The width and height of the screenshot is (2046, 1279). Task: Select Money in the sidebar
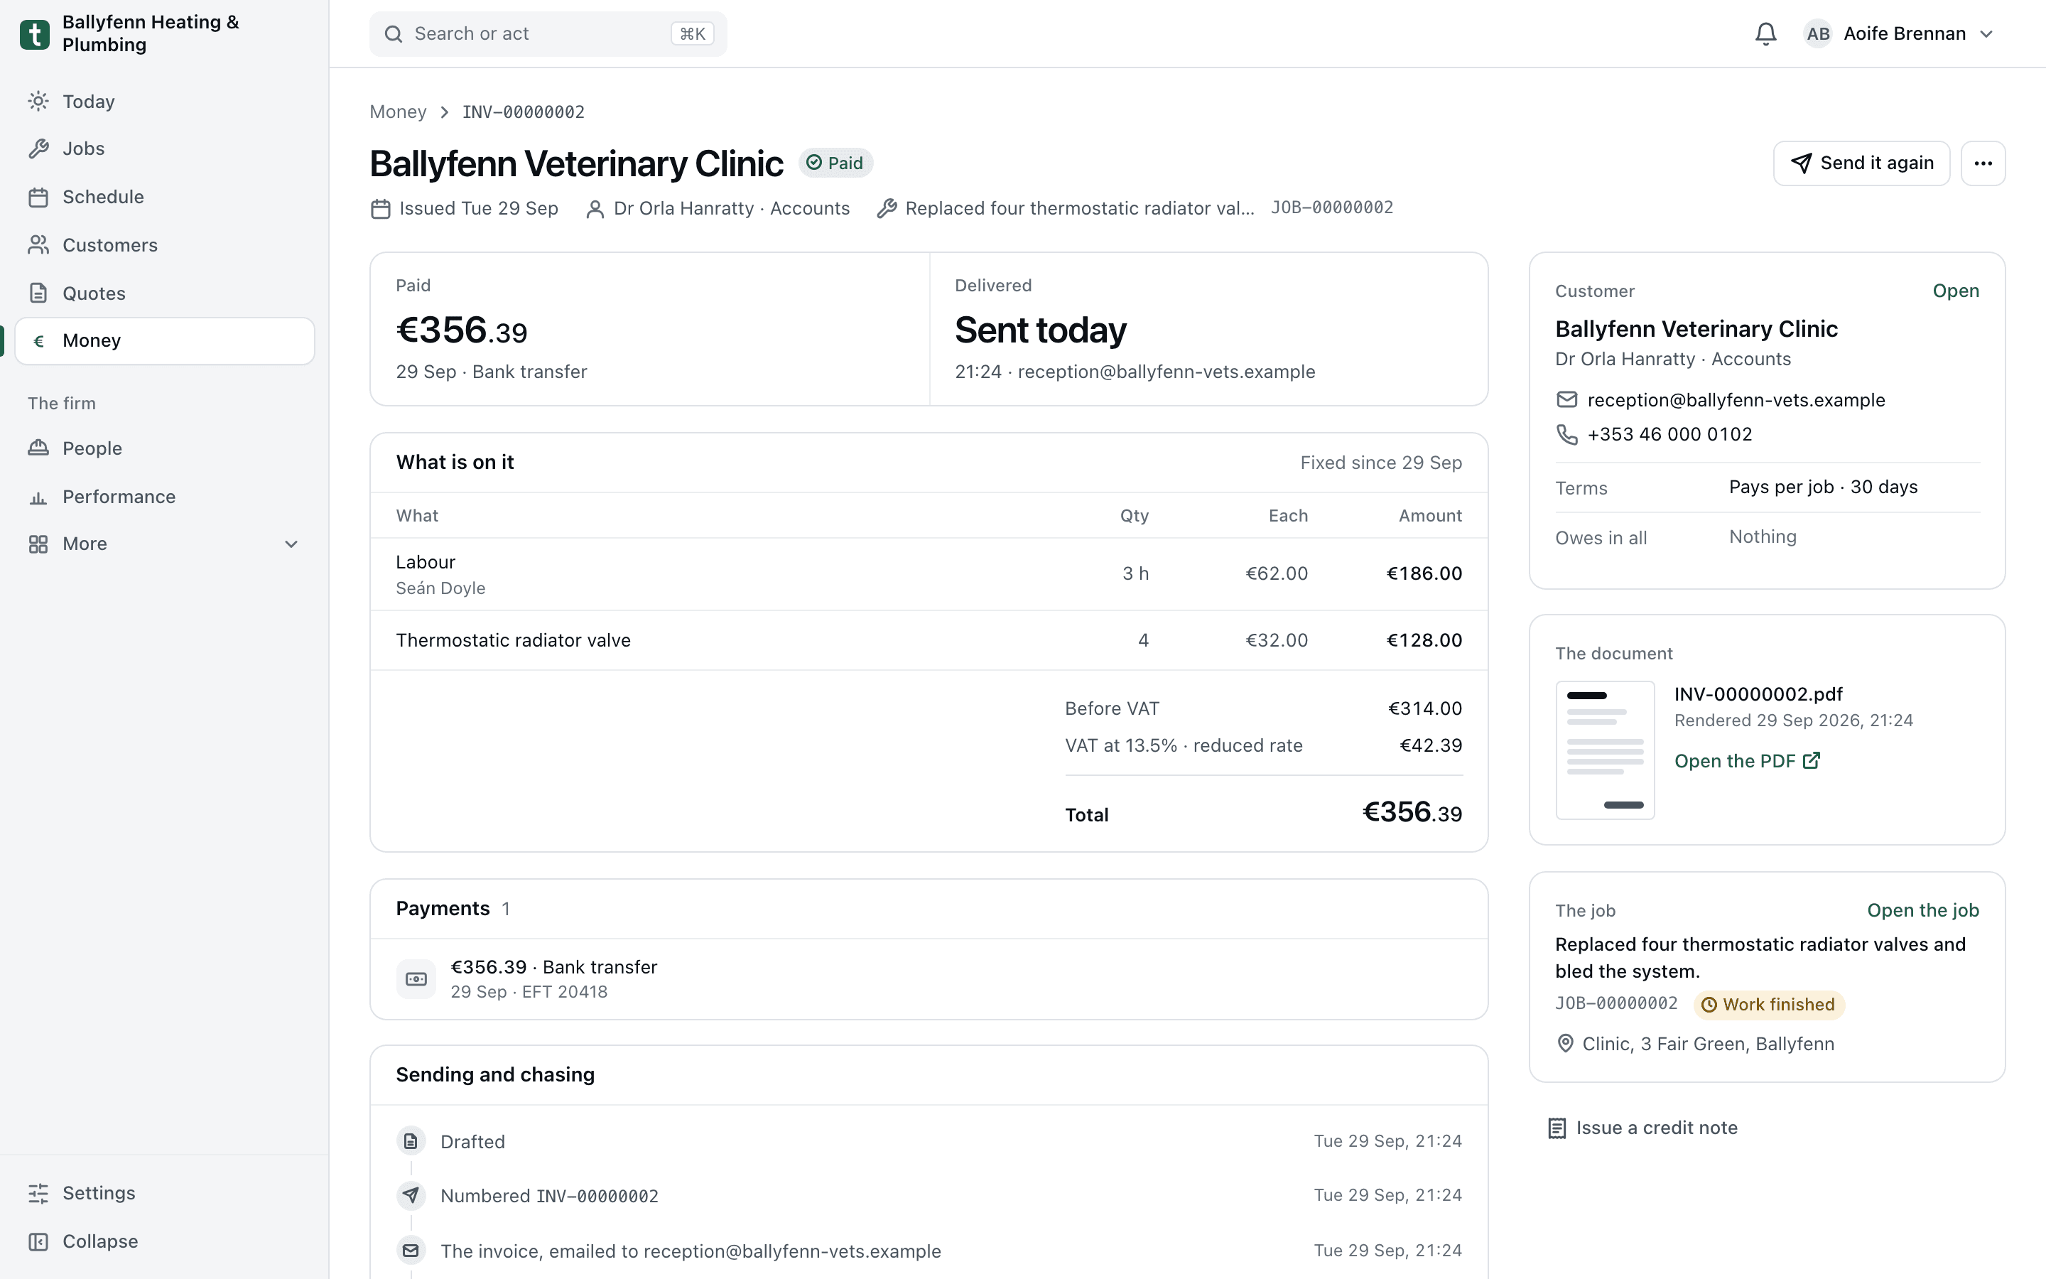tap(164, 341)
